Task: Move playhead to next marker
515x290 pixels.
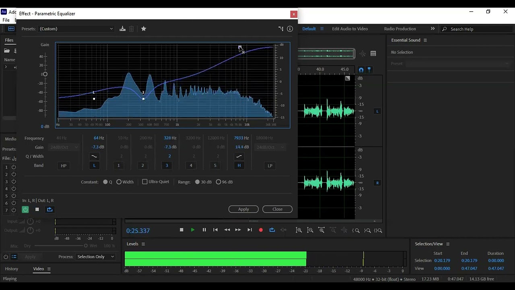Action: (x=249, y=230)
